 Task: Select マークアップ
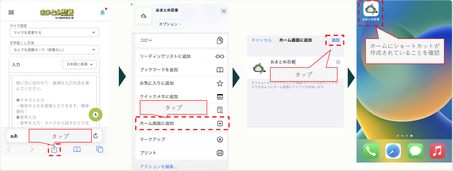(181, 139)
